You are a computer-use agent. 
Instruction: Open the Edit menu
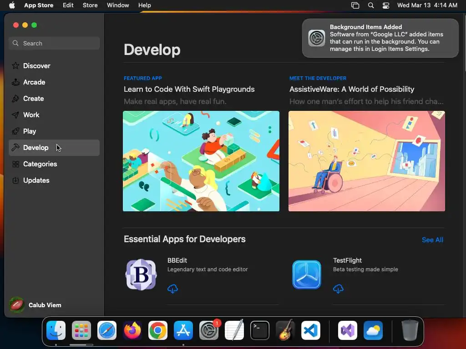pos(68,5)
